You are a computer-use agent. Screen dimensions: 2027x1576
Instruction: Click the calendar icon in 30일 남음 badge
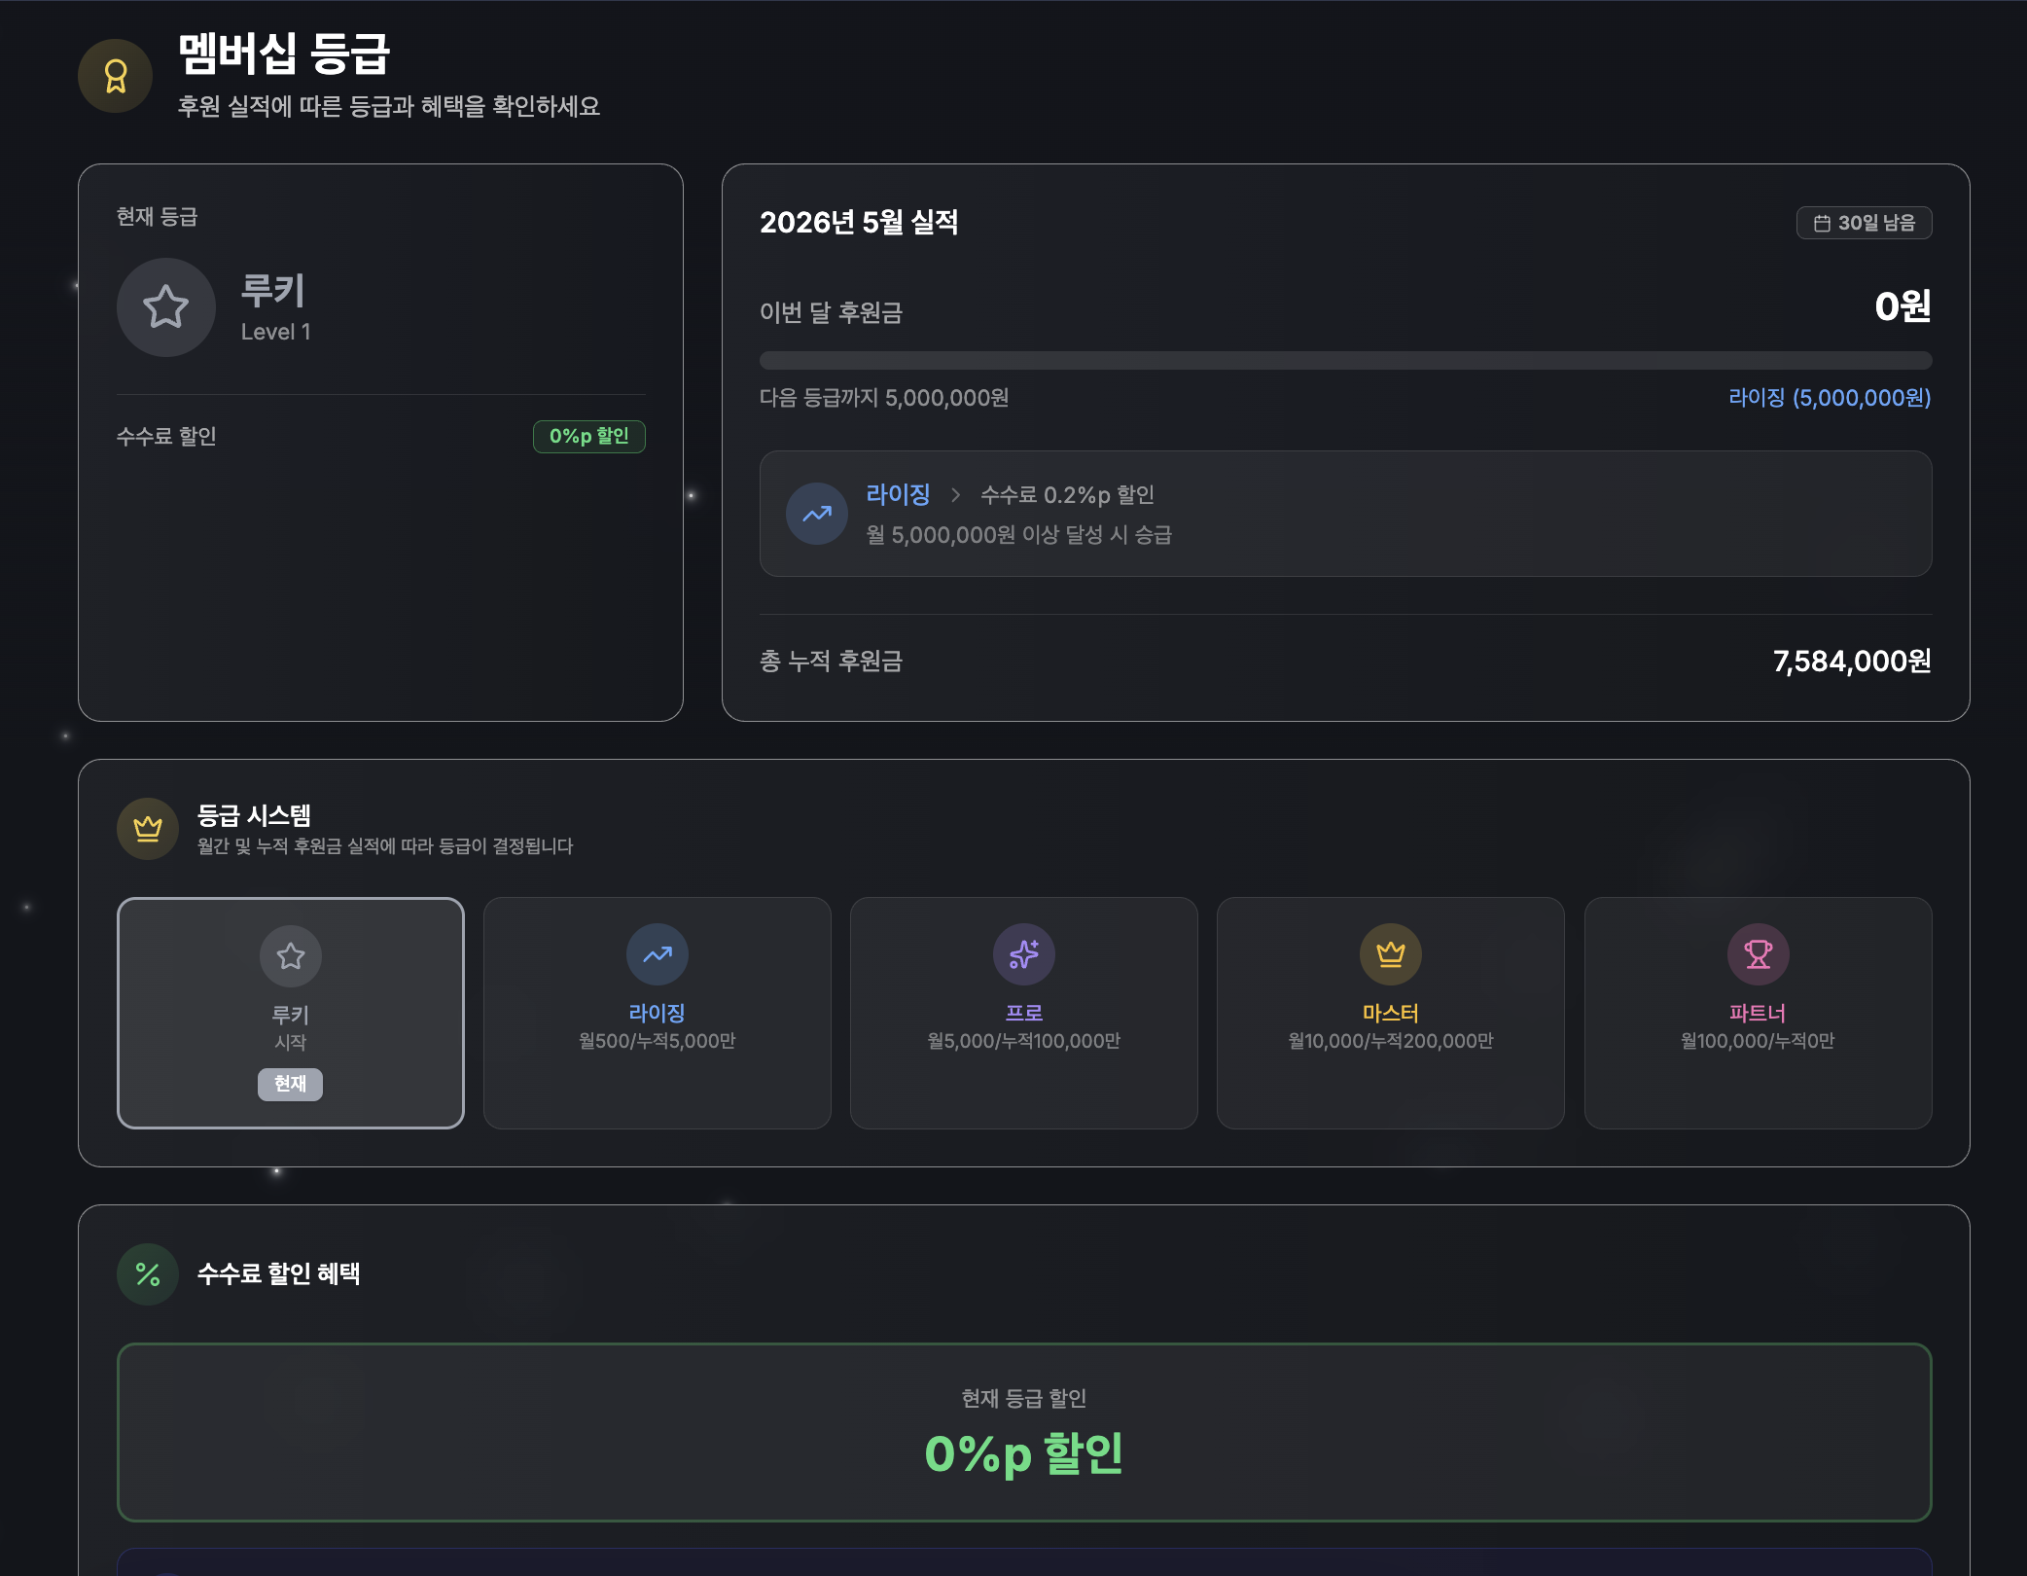(x=1822, y=223)
